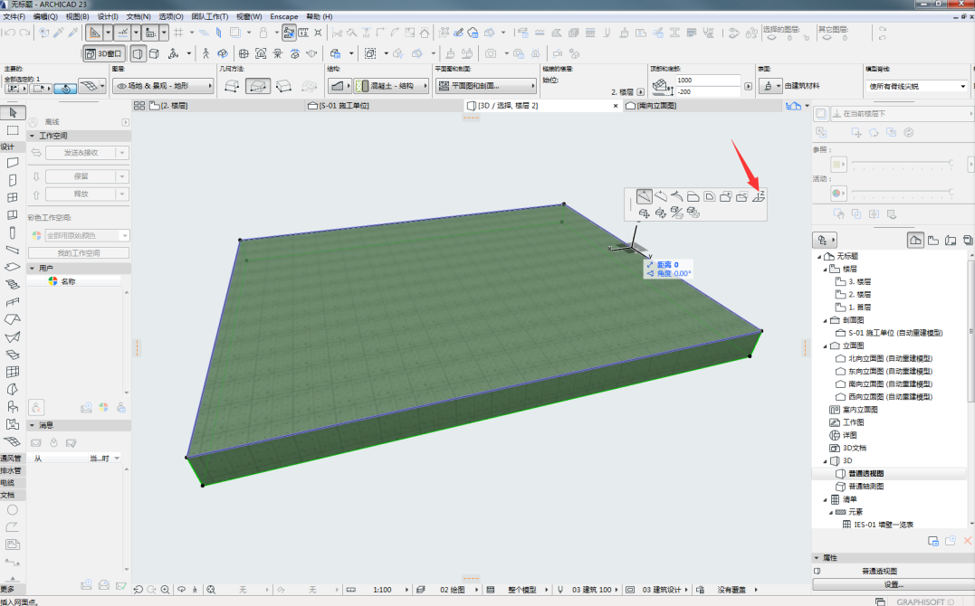Toggle the 3D窗口 button
The height and width of the screenshot is (606, 975).
104,53
